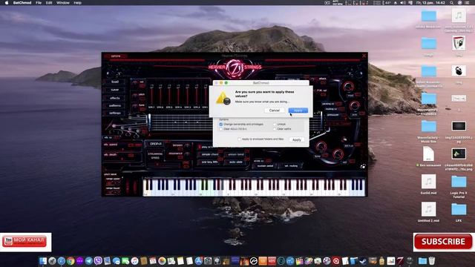475x267 pixels.
Task: Open the settings tab in Heavier7Strings
Action: point(115,113)
